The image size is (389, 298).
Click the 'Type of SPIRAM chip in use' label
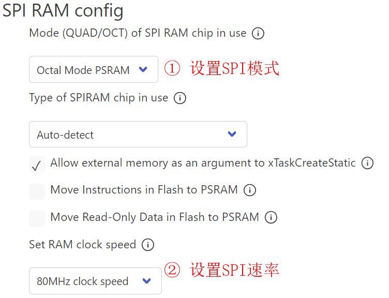98,98
